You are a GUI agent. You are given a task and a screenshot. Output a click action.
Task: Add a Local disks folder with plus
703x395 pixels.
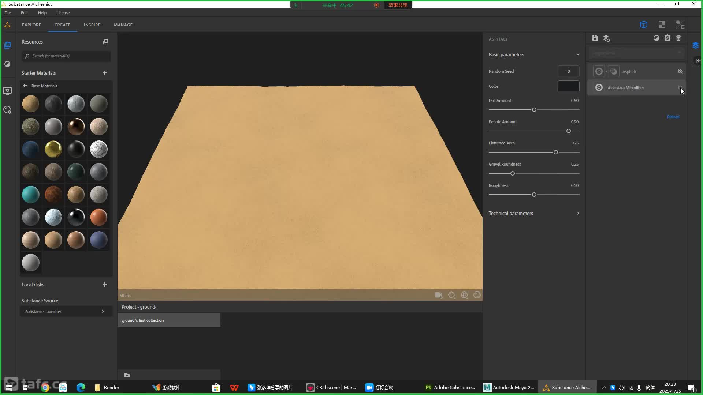tap(105, 285)
